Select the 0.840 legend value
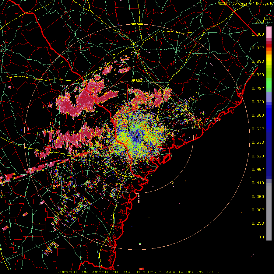274x274 pixels. click(x=258, y=75)
